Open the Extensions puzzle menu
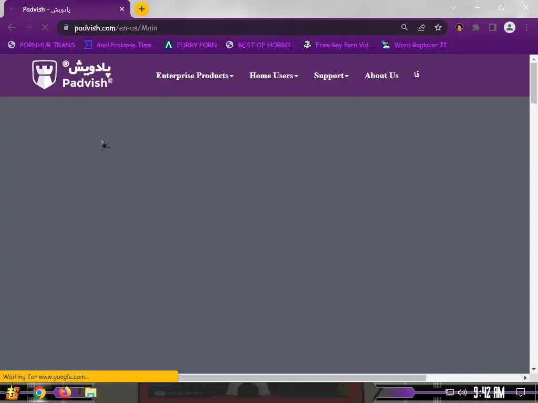 click(x=476, y=27)
